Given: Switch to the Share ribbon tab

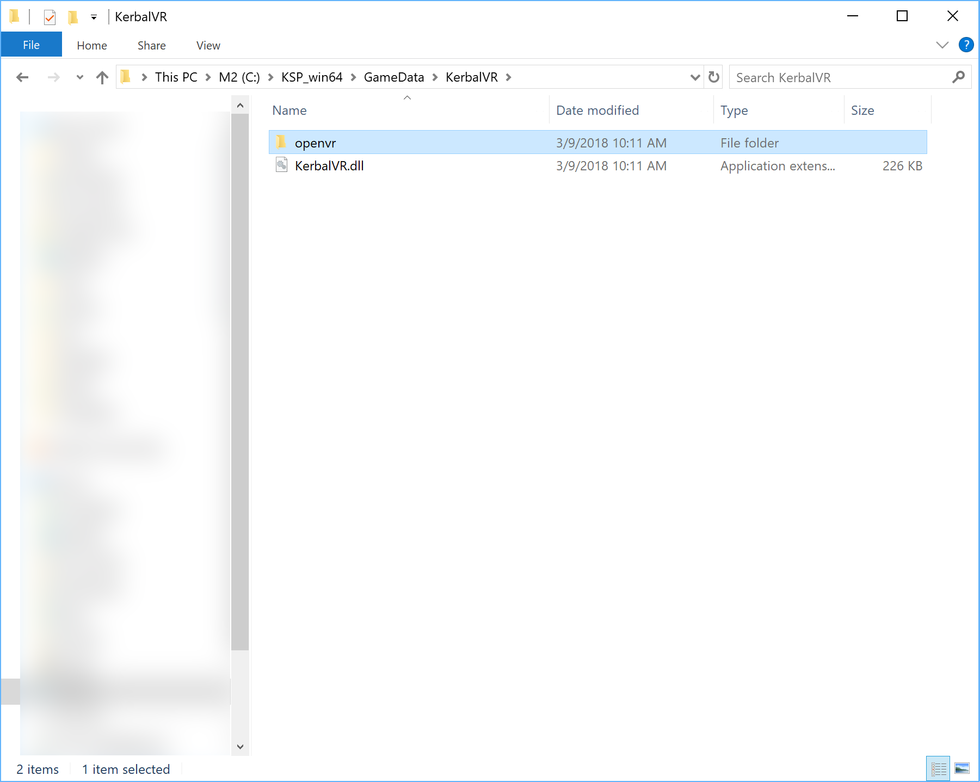Looking at the screenshot, I should point(151,46).
